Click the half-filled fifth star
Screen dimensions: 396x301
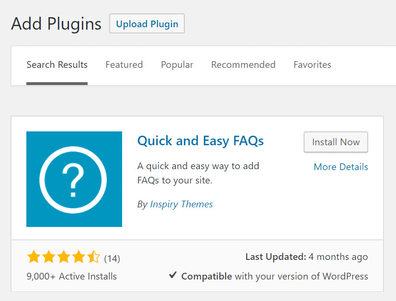[94, 257]
